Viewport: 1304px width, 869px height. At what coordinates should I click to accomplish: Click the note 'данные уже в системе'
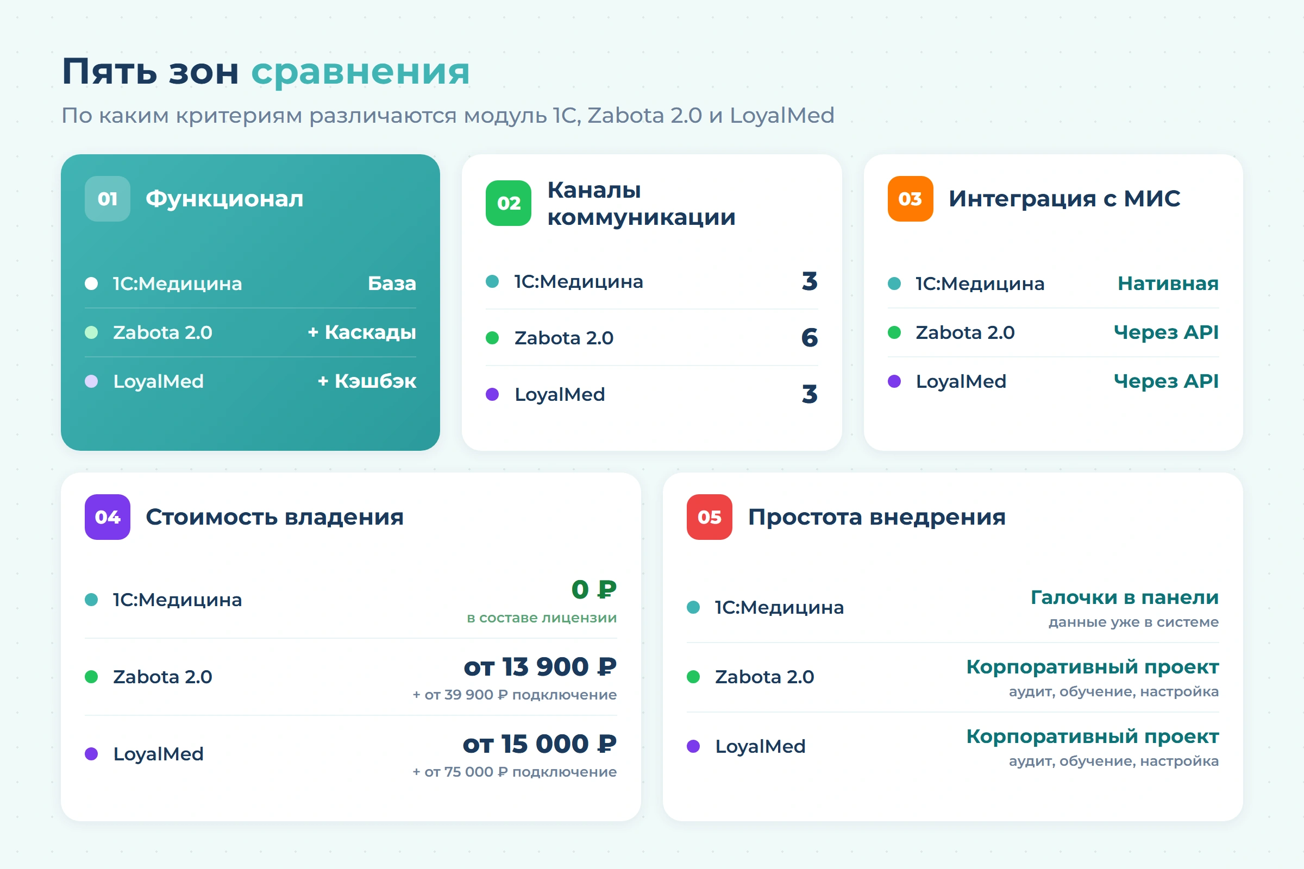pos(1133,622)
